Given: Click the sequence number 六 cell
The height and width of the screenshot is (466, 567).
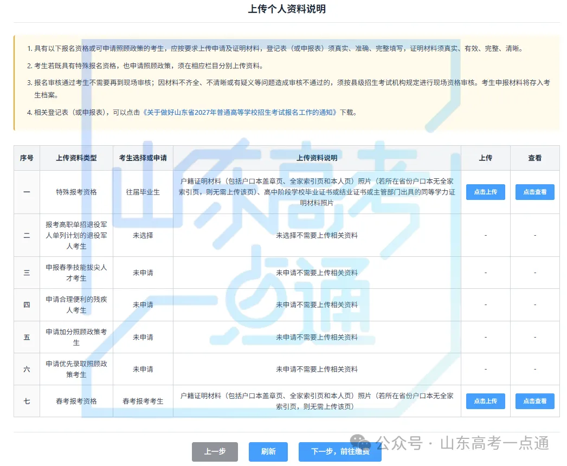Looking at the screenshot, I should pos(27,369).
